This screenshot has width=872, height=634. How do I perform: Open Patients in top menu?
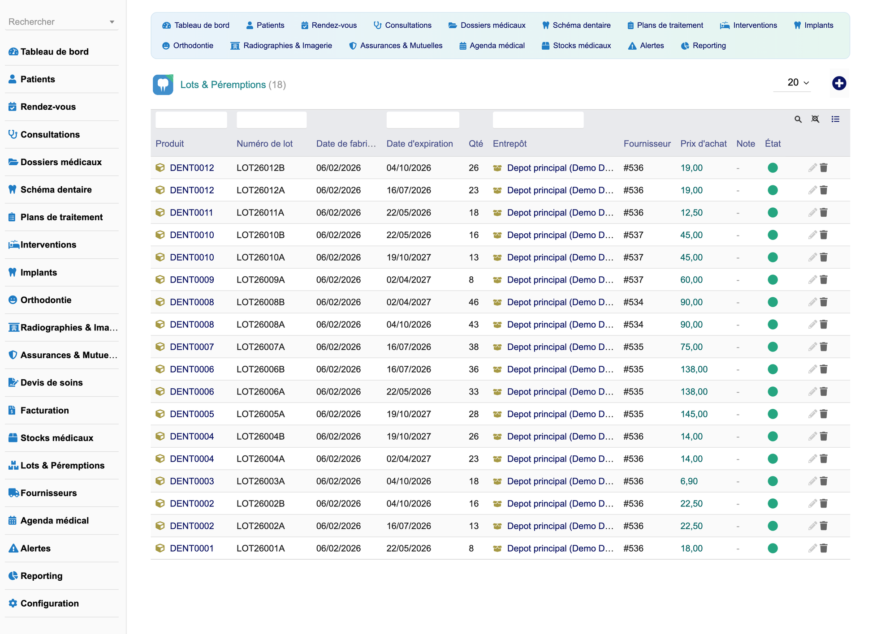pos(265,25)
